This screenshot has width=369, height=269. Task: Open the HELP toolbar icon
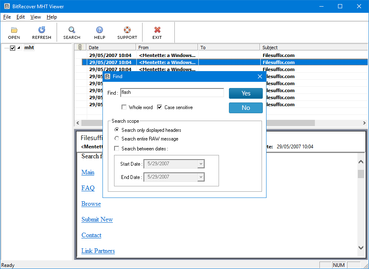click(100, 30)
